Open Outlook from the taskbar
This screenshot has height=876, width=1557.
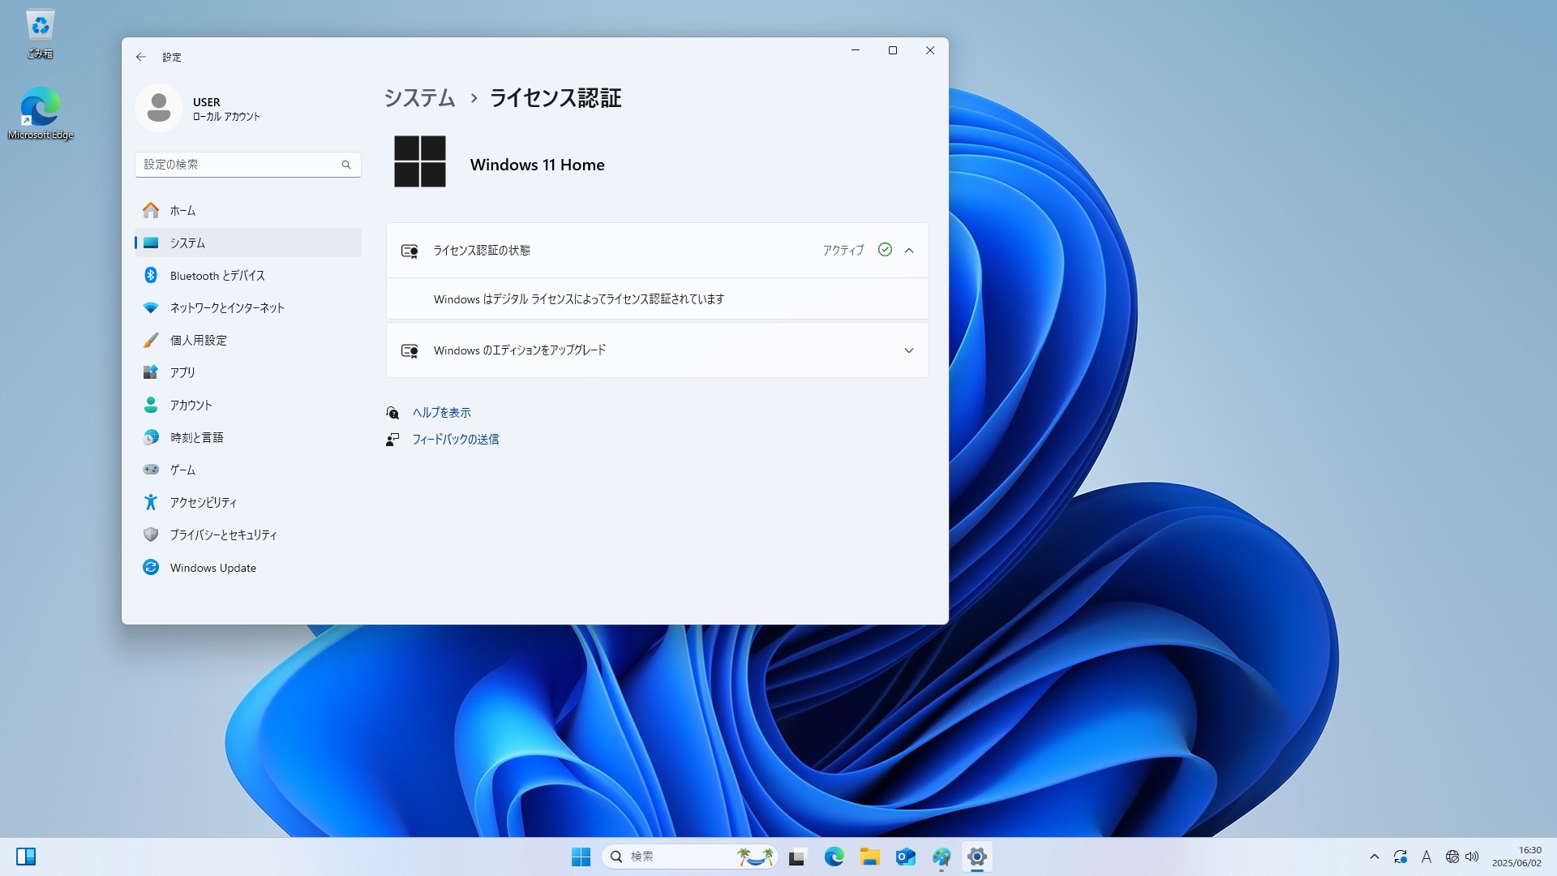tap(905, 857)
